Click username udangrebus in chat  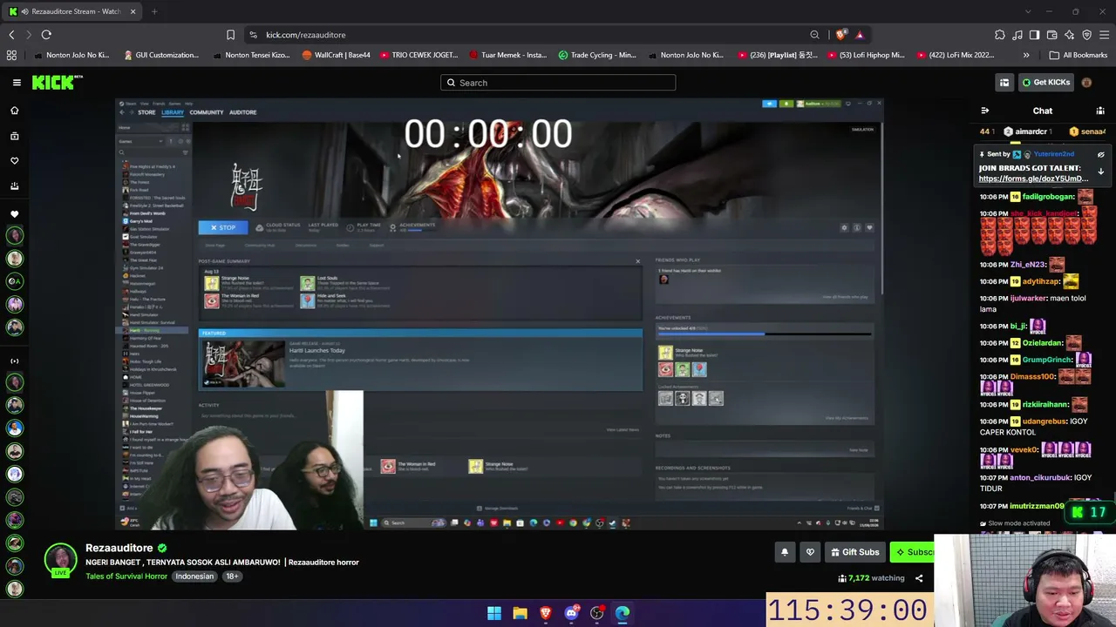pos(1044,421)
